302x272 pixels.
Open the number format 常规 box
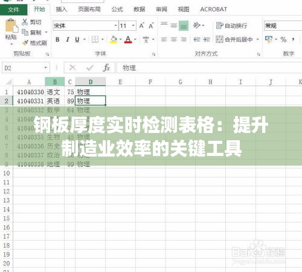pos(283,26)
